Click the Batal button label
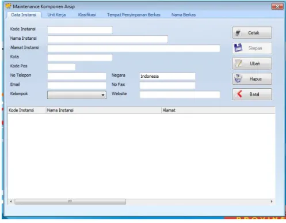Image resolution: width=286 pixels, height=223 pixels. point(254,94)
